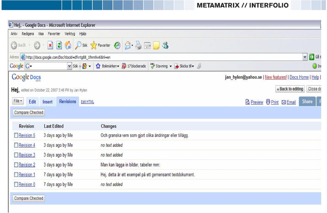
Task: Check the Revision 5 checkbox
Action: click(x=16, y=135)
